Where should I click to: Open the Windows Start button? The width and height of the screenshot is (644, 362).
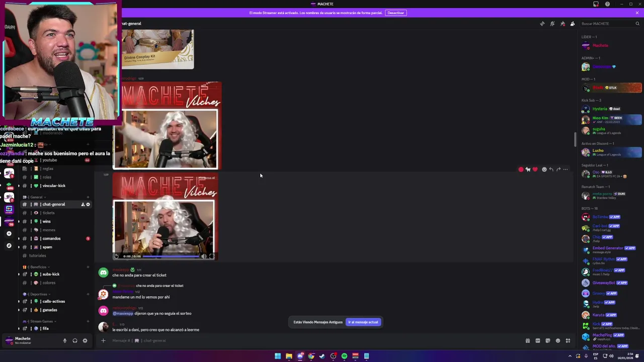coord(278,356)
